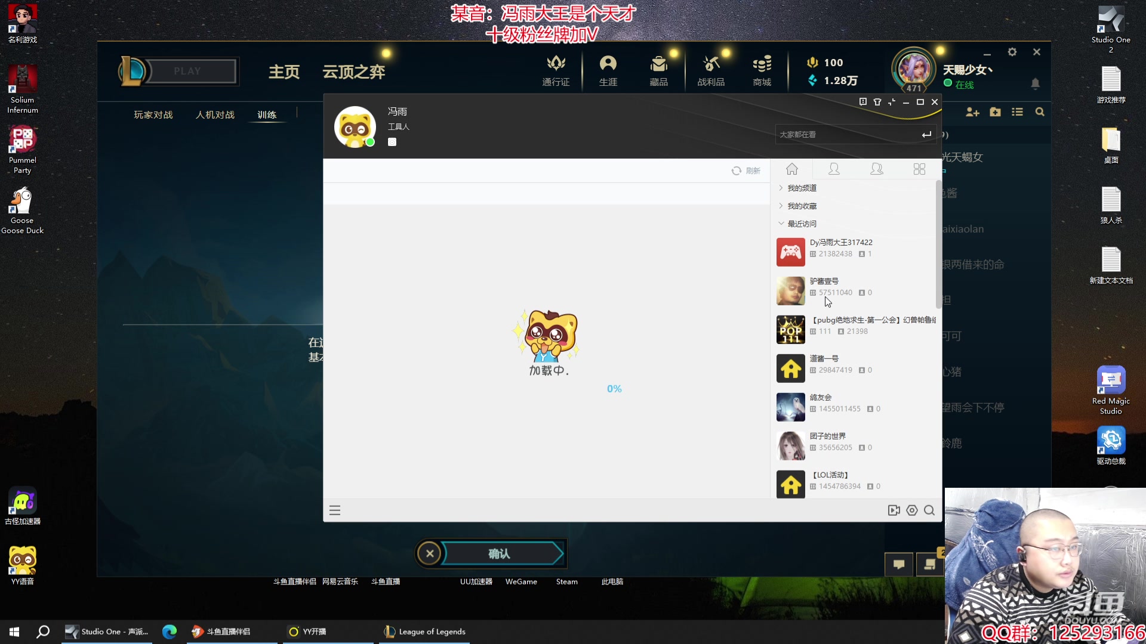
Task: Click the feedback icon in YY title bar
Action: tap(863, 102)
